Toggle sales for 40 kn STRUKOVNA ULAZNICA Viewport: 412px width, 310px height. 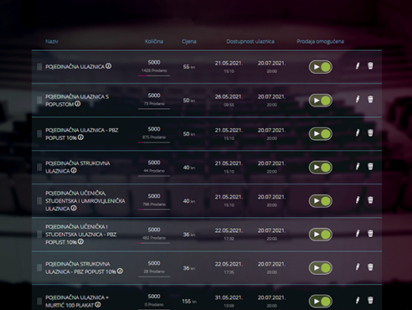click(x=321, y=168)
